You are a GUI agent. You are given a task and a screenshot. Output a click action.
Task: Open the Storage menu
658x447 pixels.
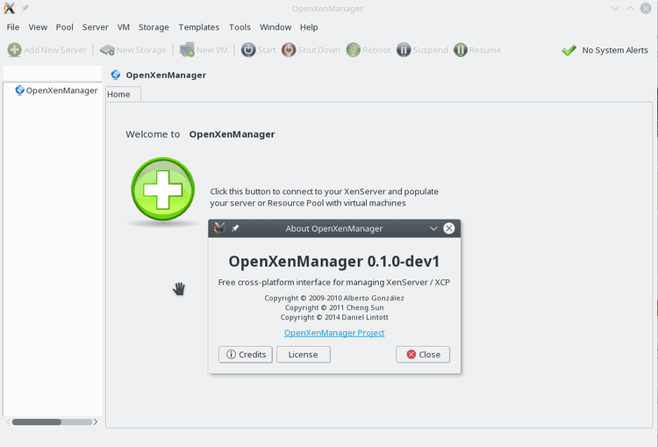click(x=154, y=27)
